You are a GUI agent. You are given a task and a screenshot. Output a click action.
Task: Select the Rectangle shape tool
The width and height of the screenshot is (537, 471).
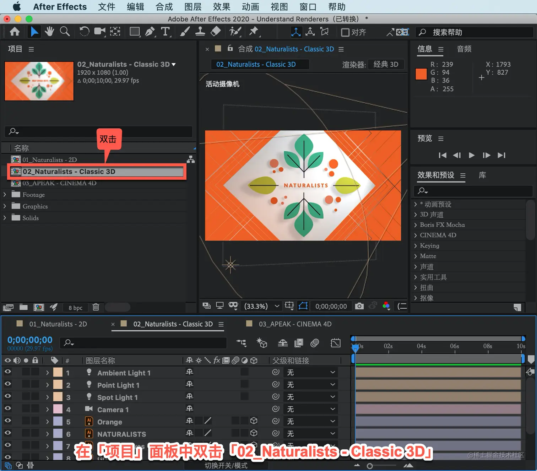[x=135, y=32]
